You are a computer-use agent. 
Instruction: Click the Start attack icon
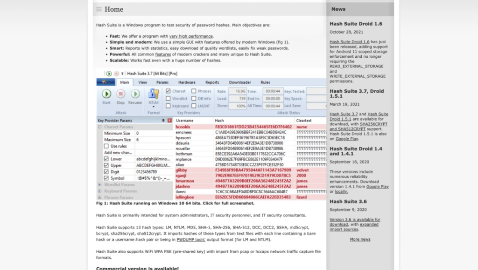pyautogui.click(x=106, y=93)
